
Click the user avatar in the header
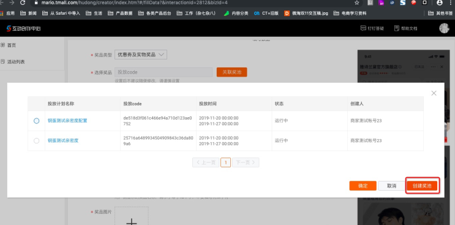[x=444, y=28]
